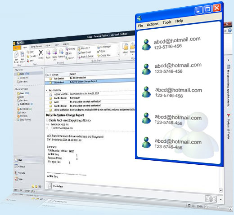Image resolution: width=234 pixels, height=215 pixels.
Task: Open the Daily File System Change Report row
Action: point(90,82)
